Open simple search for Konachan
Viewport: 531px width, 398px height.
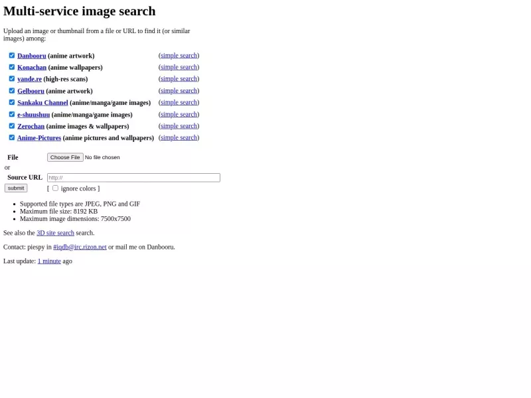pos(179,67)
